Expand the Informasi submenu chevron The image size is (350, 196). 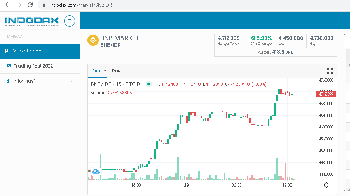click(x=71, y=81)
